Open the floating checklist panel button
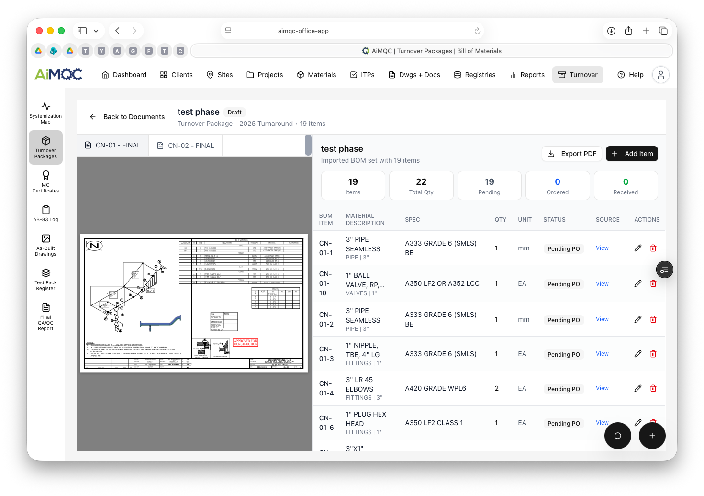 pos(664,270)
